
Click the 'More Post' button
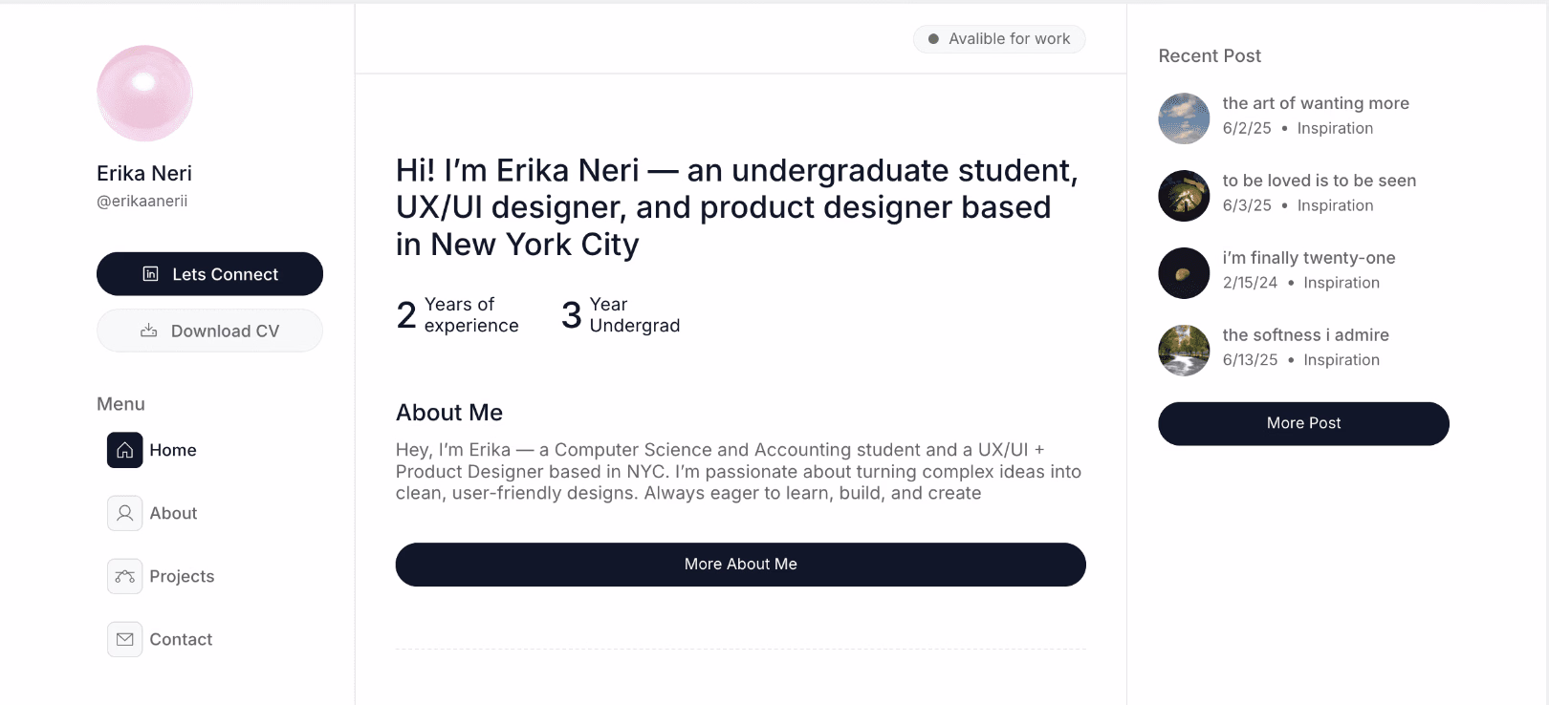[1303, 423]
